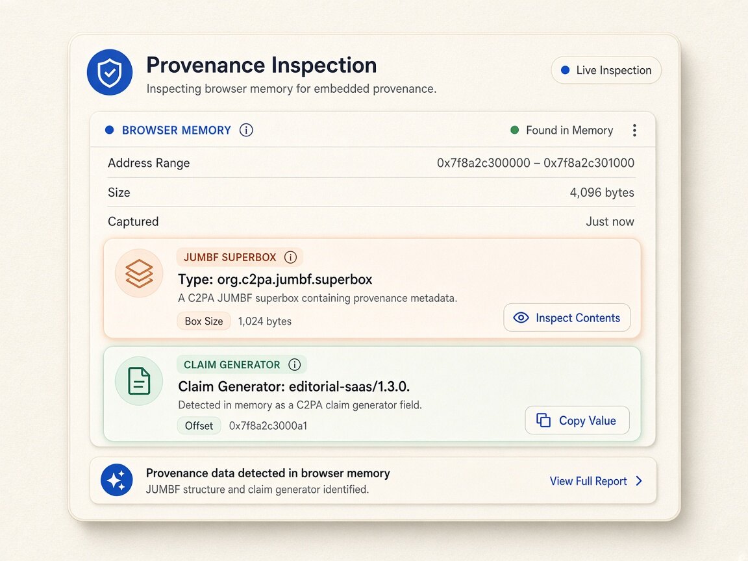Click the Offset chip
This screenshot has width=748, height=561.
(x=199, y=425)
